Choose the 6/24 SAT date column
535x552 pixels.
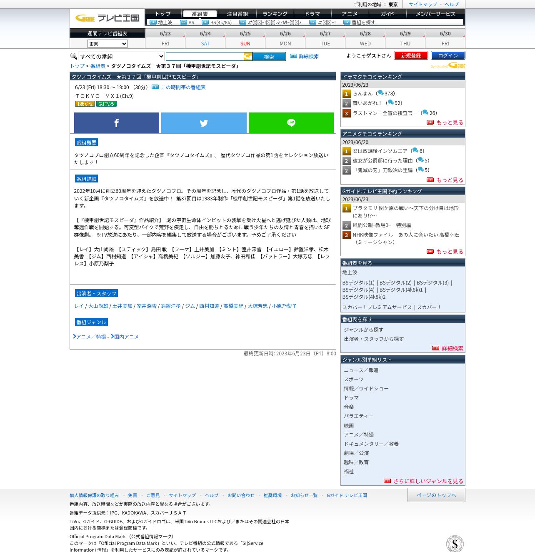tap(205, 38)
